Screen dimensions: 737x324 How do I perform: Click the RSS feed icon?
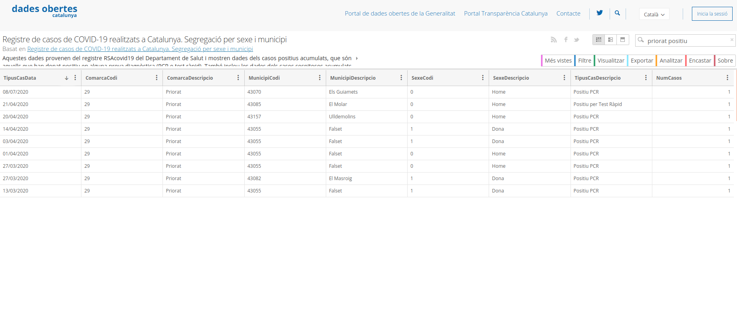[x=553, y=39]
